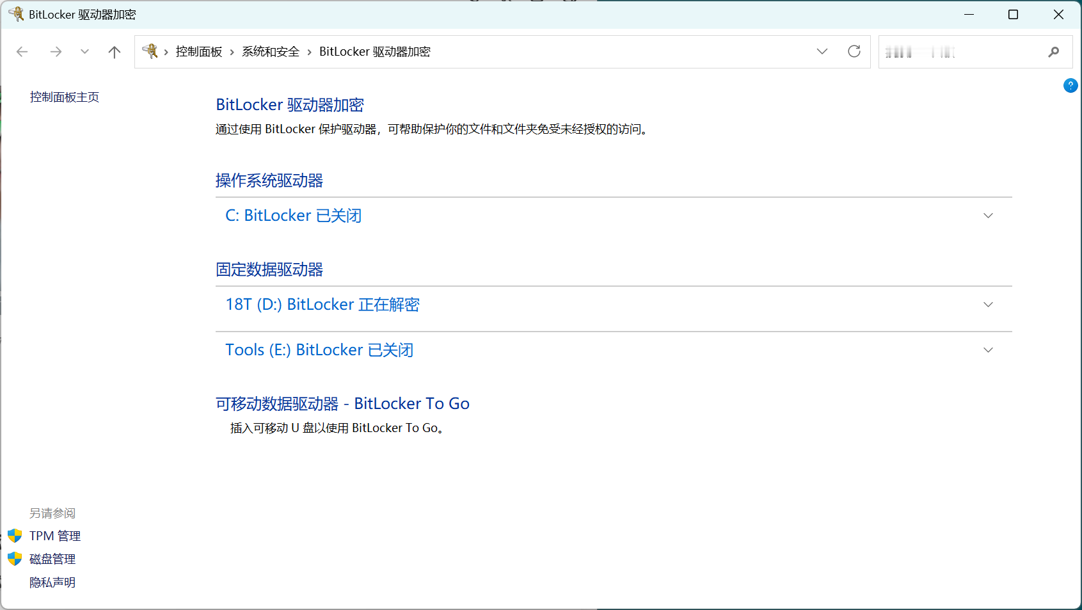Click the search magnifier icon
The image size is (1082, 610).
point(1054,52)
